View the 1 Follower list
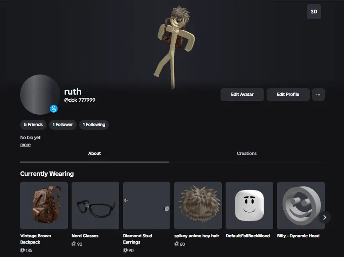The height and width of the screenshot is (257, 344). [62, 125]
